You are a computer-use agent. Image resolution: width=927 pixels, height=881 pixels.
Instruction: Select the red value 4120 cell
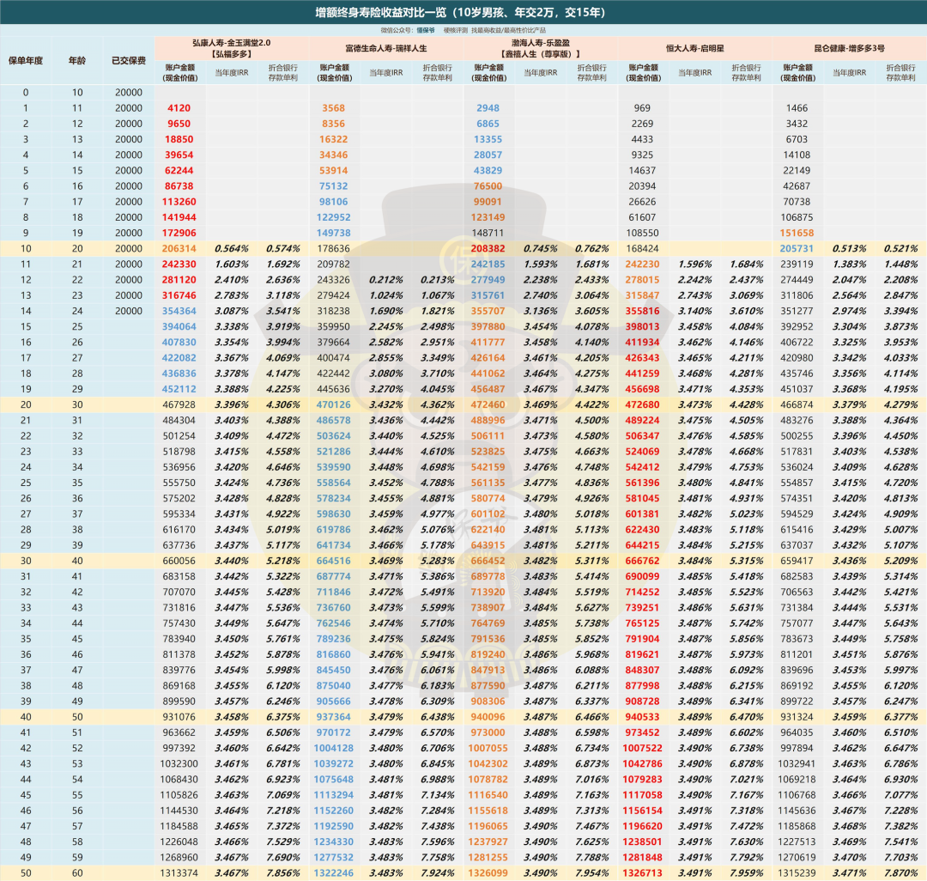point(179,108)
